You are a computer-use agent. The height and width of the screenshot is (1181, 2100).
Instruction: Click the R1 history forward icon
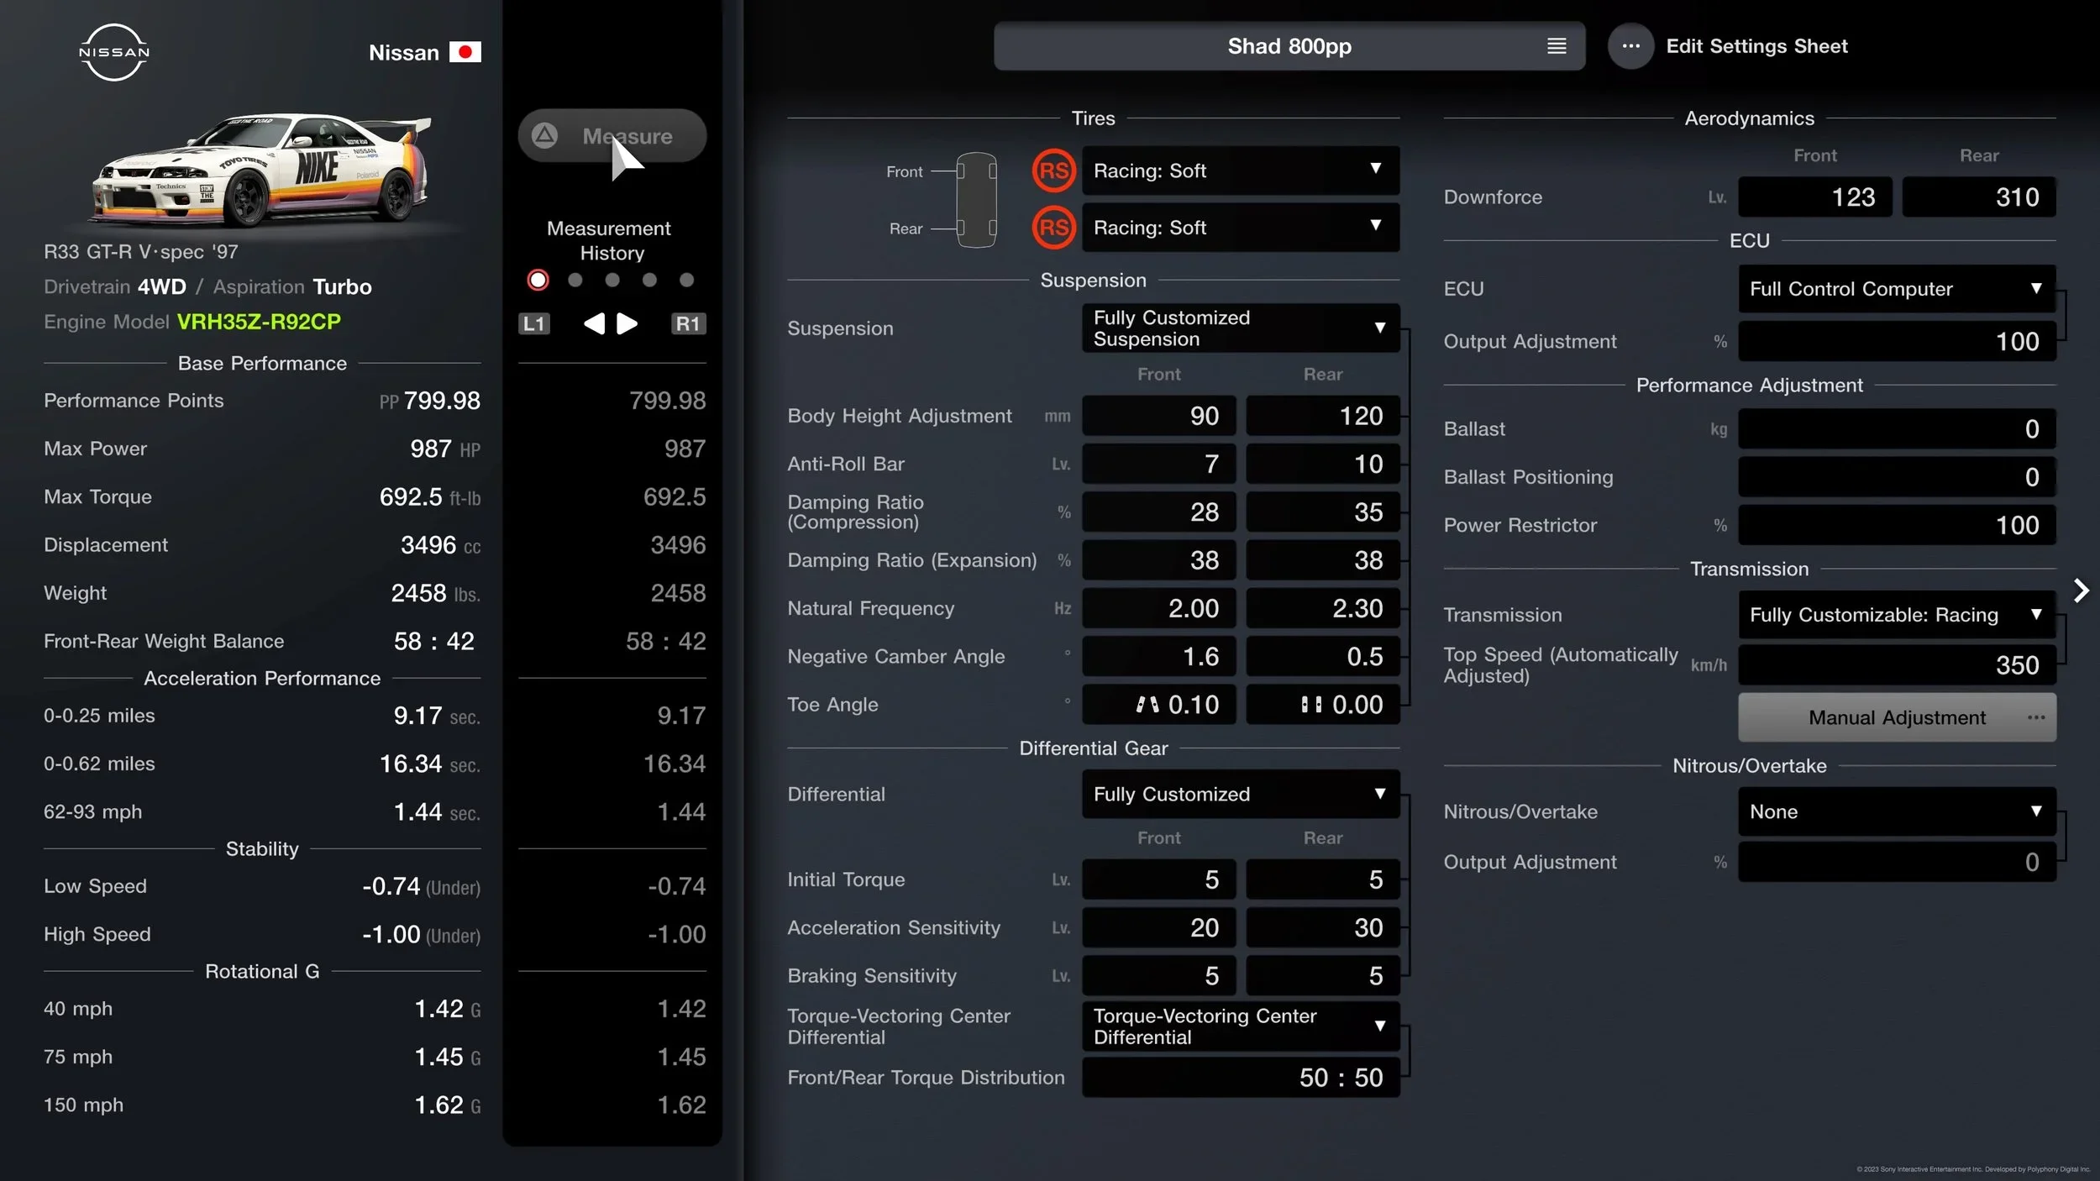click(687, 324)
